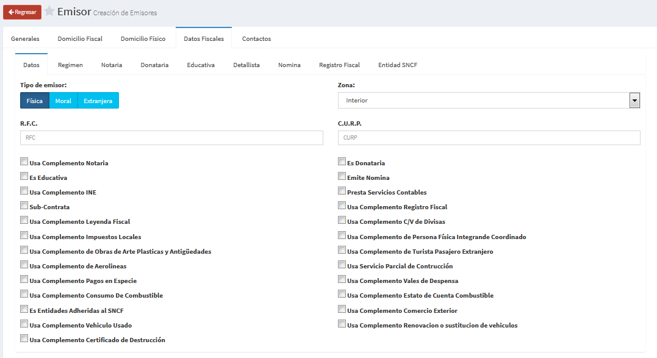The width and height of the screenshot is (657, 358).
Task: Check Presta Servicios Contables option
Action: (x=342, y=192)
